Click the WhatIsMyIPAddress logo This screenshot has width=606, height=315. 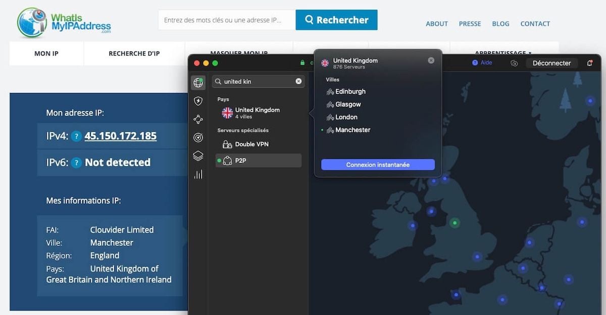point(64,23)
